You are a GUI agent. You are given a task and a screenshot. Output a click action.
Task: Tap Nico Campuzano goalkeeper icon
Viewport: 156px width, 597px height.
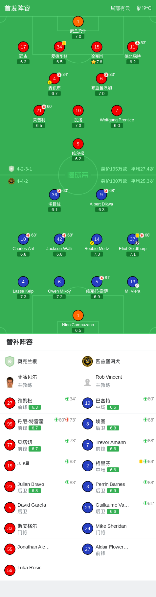pyautogui.click(x=78, y=316)
